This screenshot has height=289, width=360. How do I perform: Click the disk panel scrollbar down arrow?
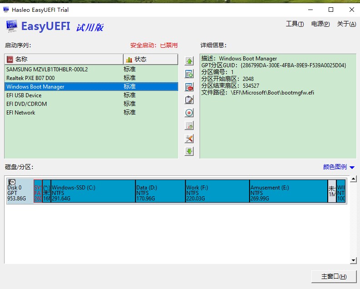point(354,260)
